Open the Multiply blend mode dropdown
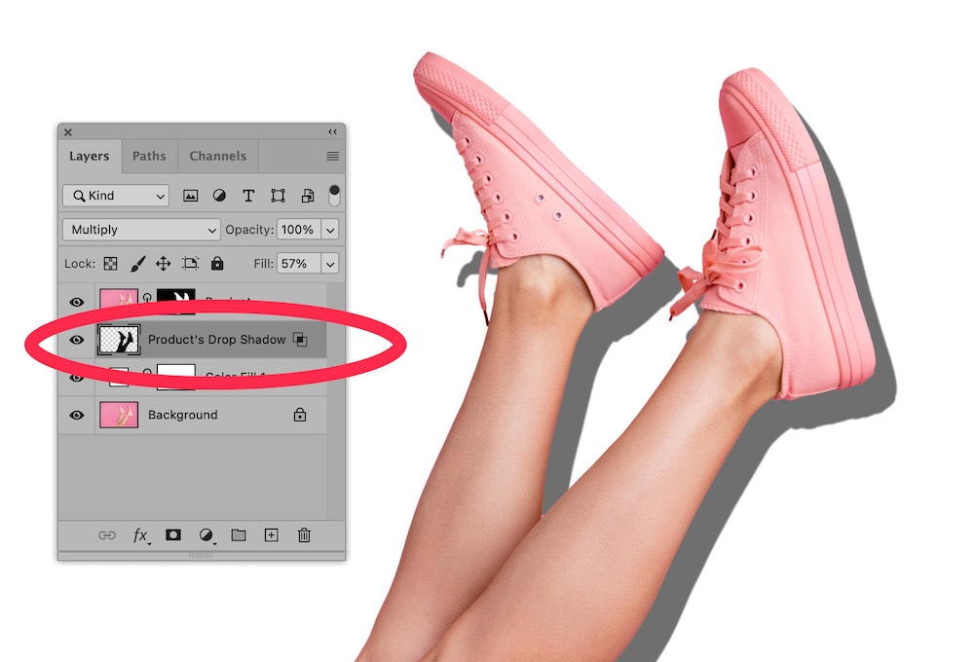 pos(142,230)
